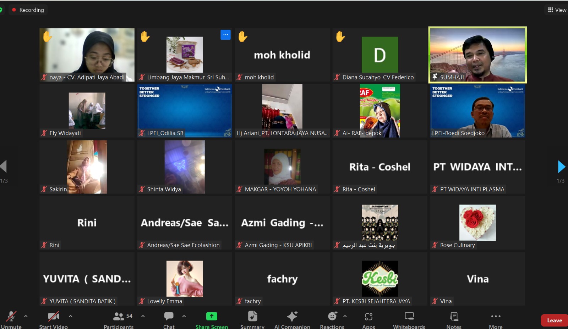Click the Share Screen icon

[212, 316]
